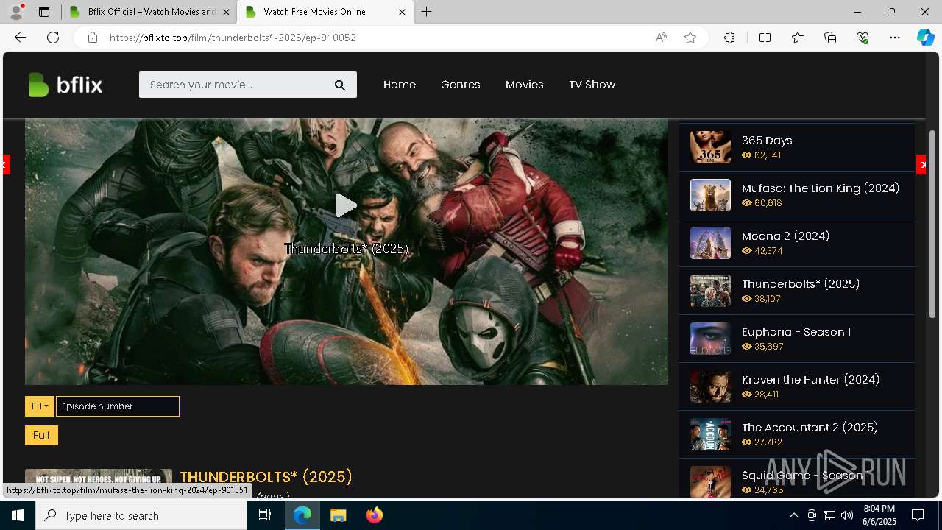Show hidden system tray icons

(x=793, y=515)
